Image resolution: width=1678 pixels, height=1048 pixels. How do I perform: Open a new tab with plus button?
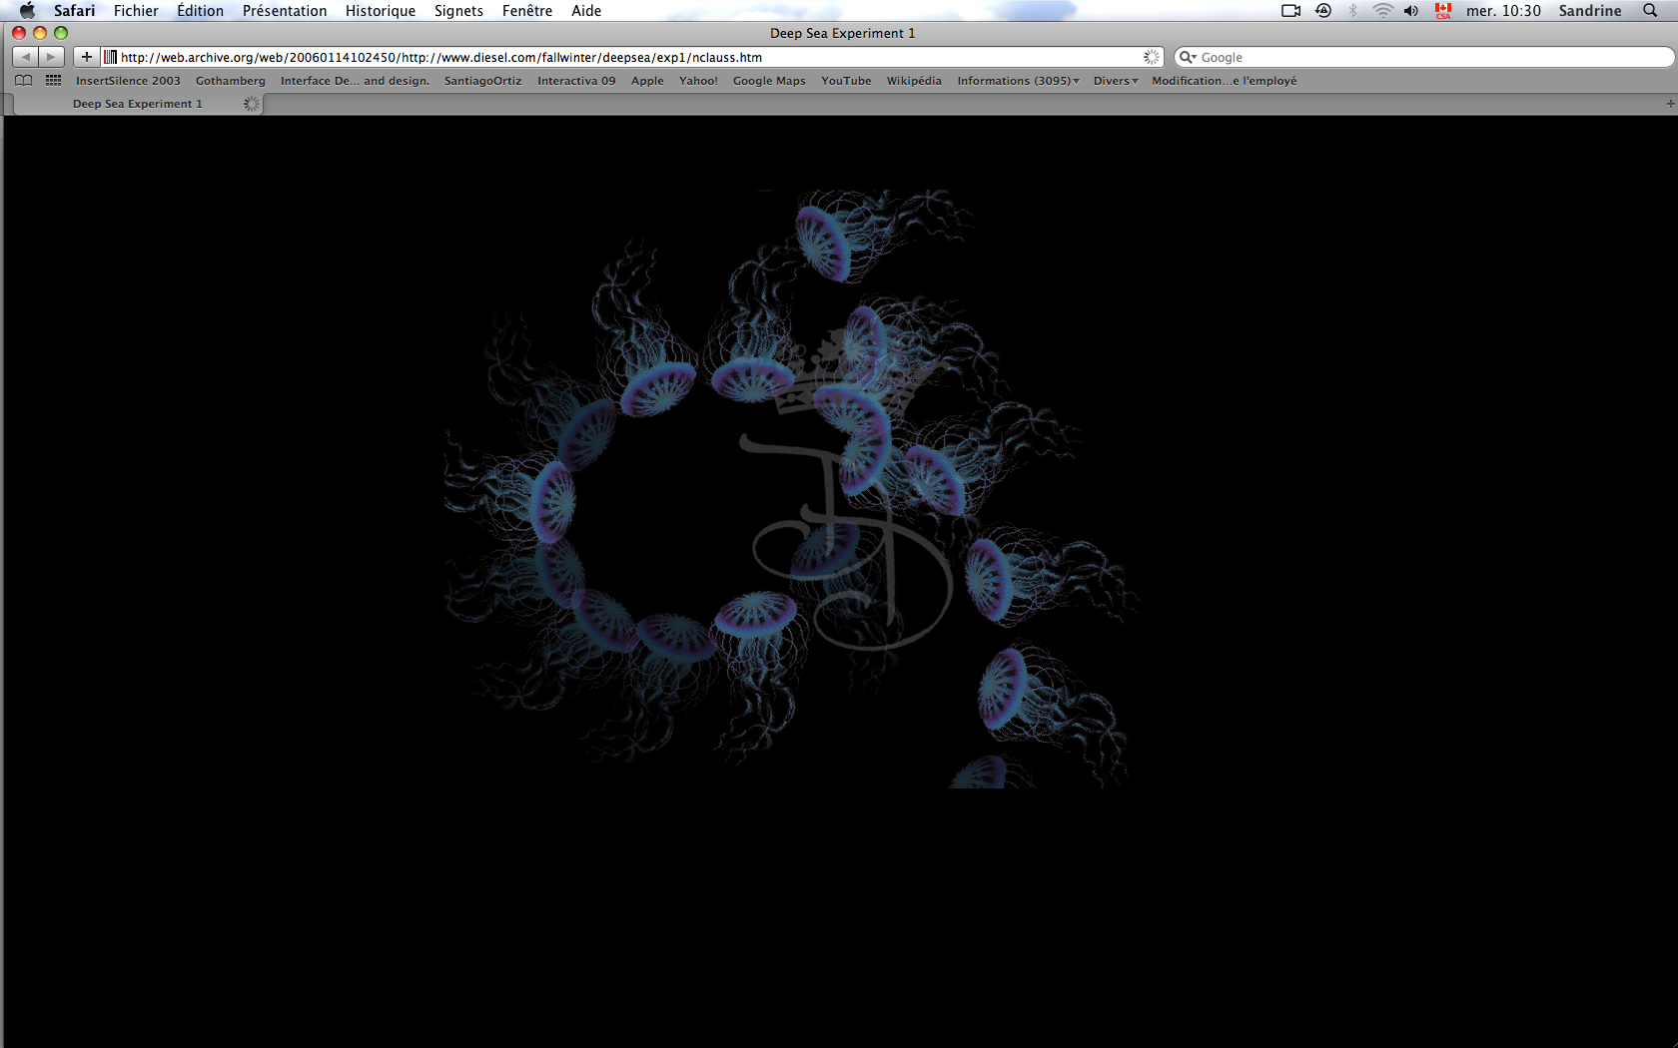point(1669,104)
